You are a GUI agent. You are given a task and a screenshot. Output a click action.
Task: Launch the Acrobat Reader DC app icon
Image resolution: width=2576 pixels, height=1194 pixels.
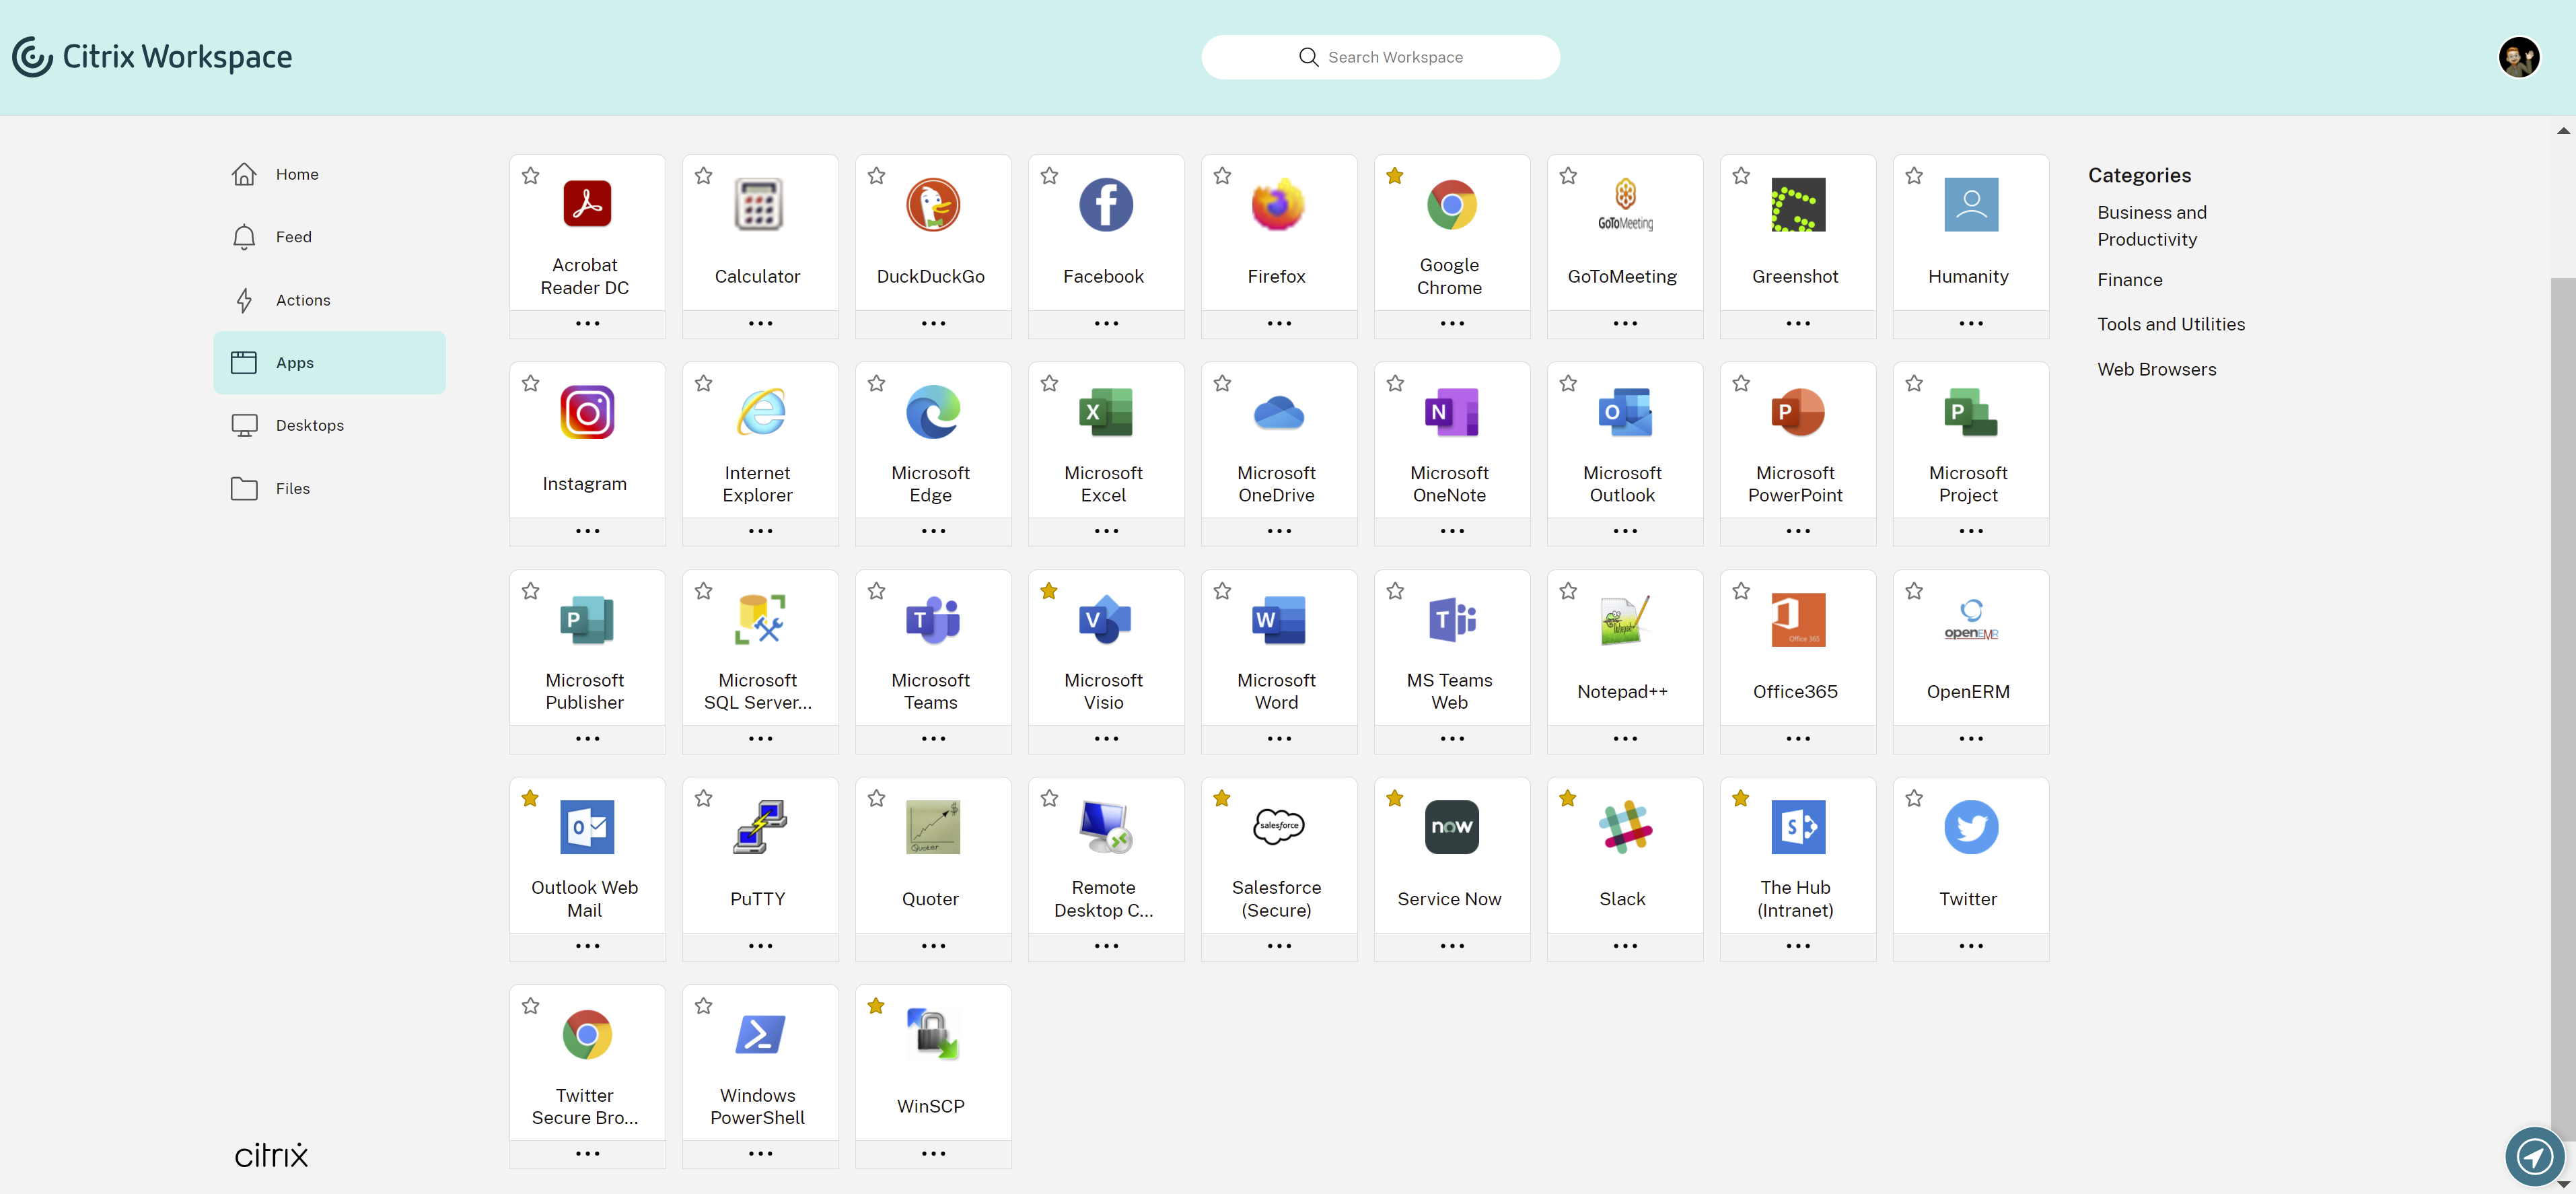pyautogui.click(x=587, y=205)
